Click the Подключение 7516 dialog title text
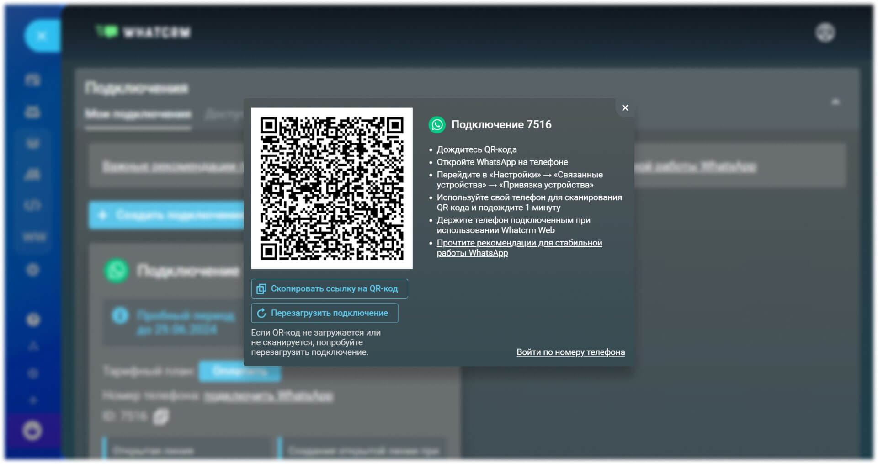This screenshot has height=464, width=878. (501, 125)
